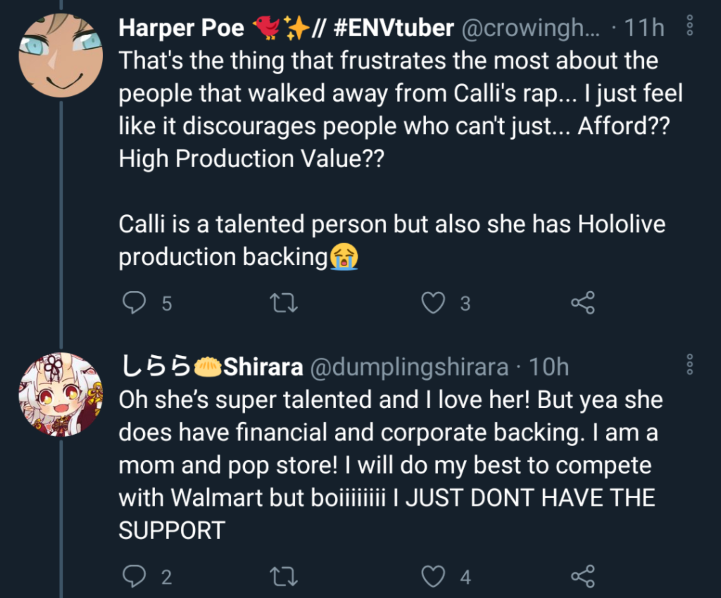Reply to Shirara's tweet
Viewport: 721px width, 598px height.
pos(134,577)
